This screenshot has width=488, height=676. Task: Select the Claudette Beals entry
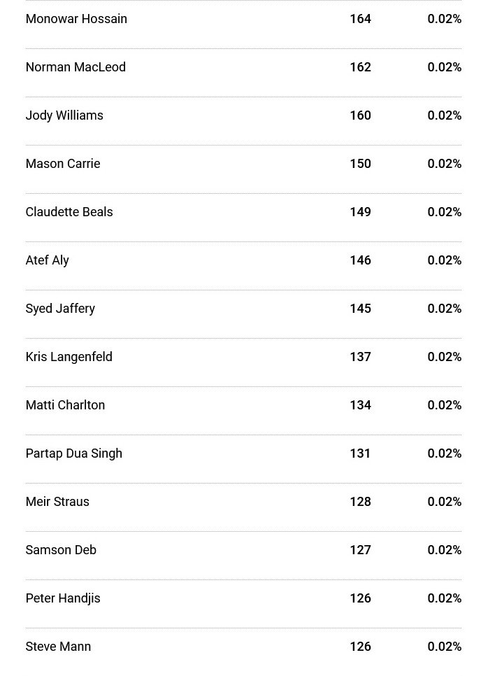click(x=69, y=212)
